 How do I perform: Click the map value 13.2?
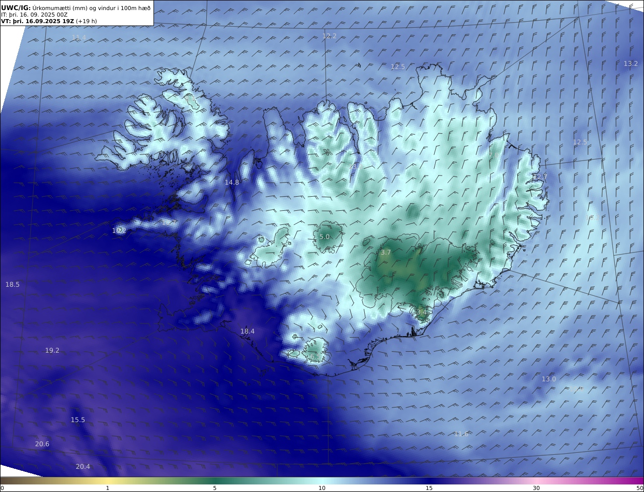click(x=631, y=63)
